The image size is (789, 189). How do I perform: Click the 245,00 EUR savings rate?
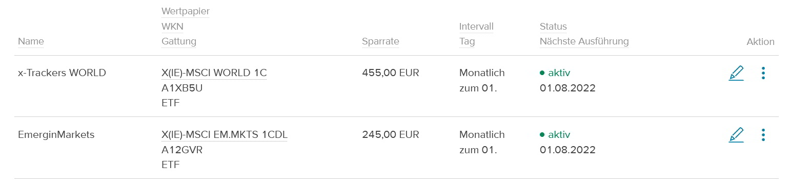tap(391, 135)
